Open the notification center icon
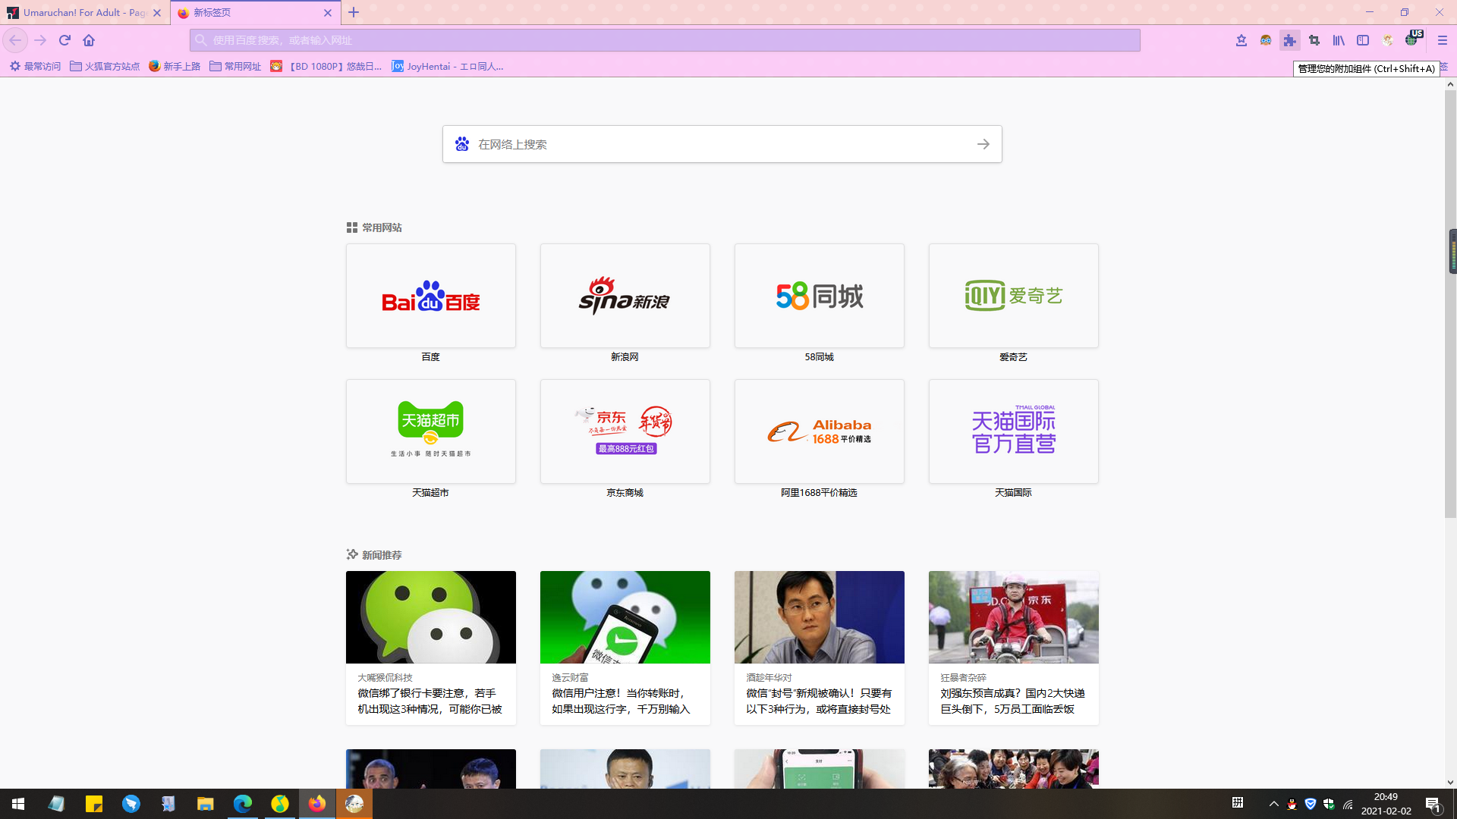 [1433, 804]
